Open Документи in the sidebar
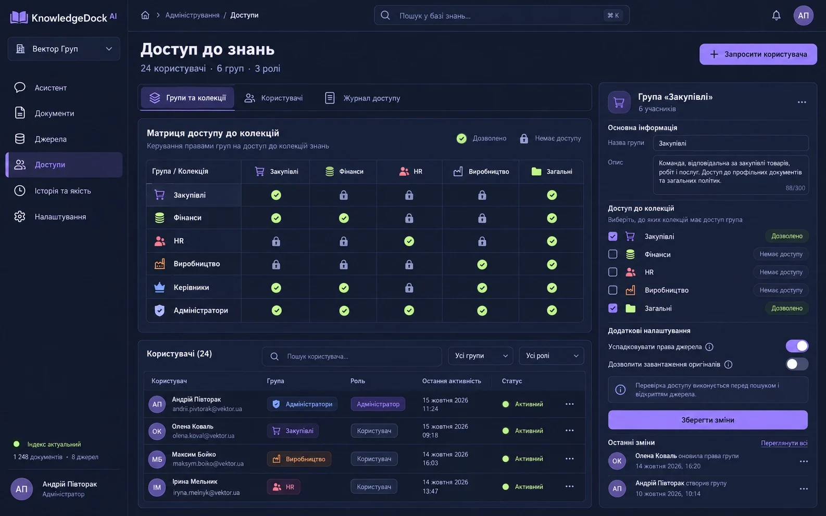 pos(64,113)
